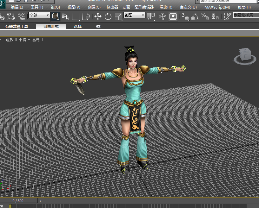259x208 pixels.
Task: Toggle the Spinner Snap button
Action: pos(215,16)
